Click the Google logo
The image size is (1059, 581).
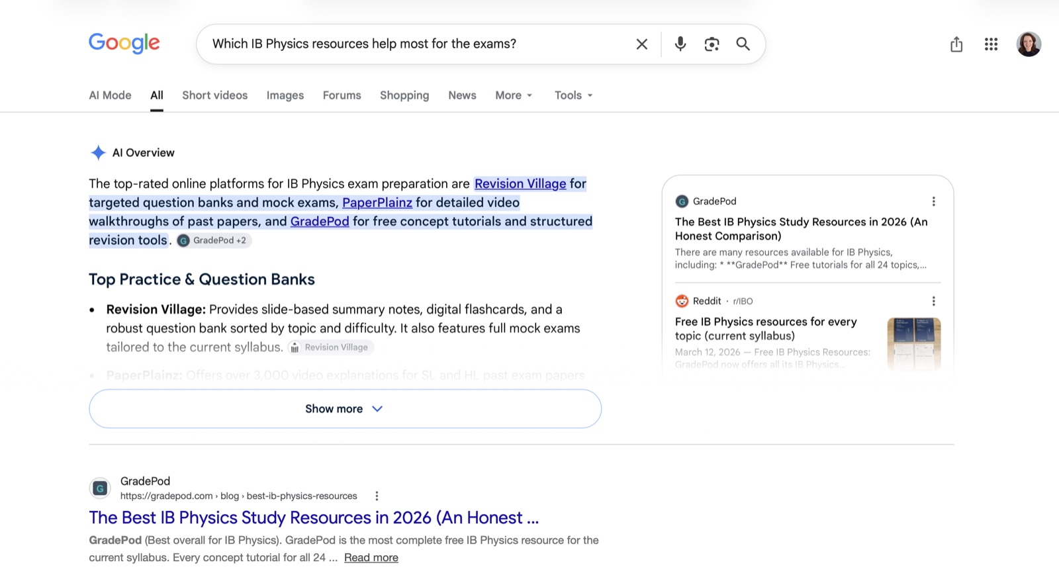click(x=124, y=43)
